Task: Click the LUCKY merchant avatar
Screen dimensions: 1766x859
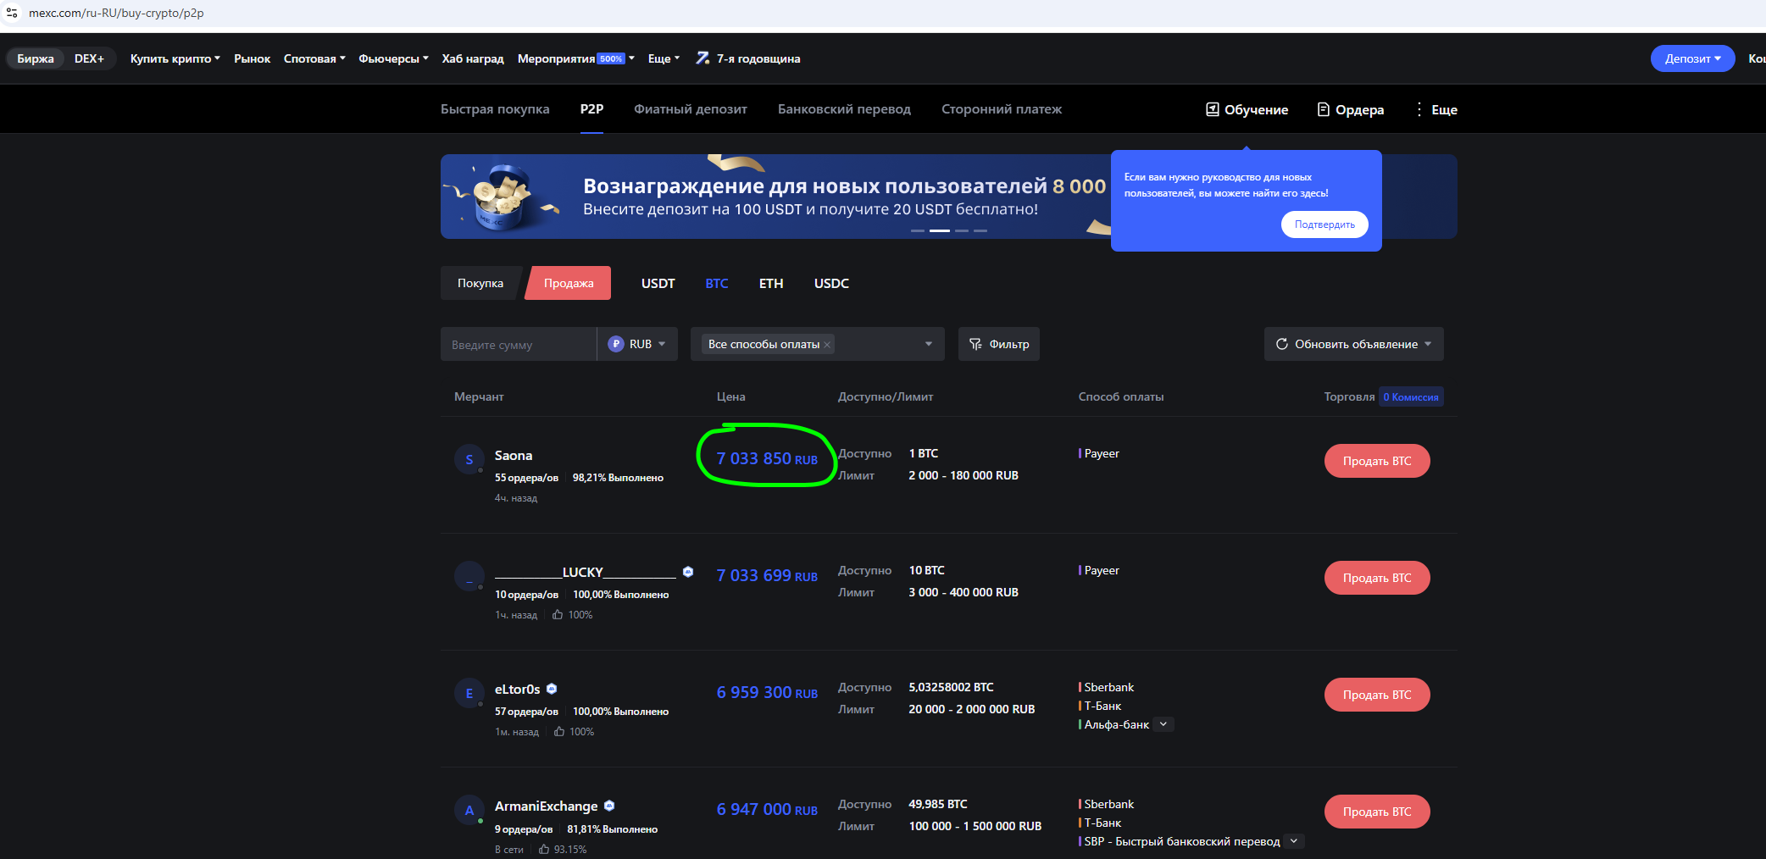Action: (469, 576)
